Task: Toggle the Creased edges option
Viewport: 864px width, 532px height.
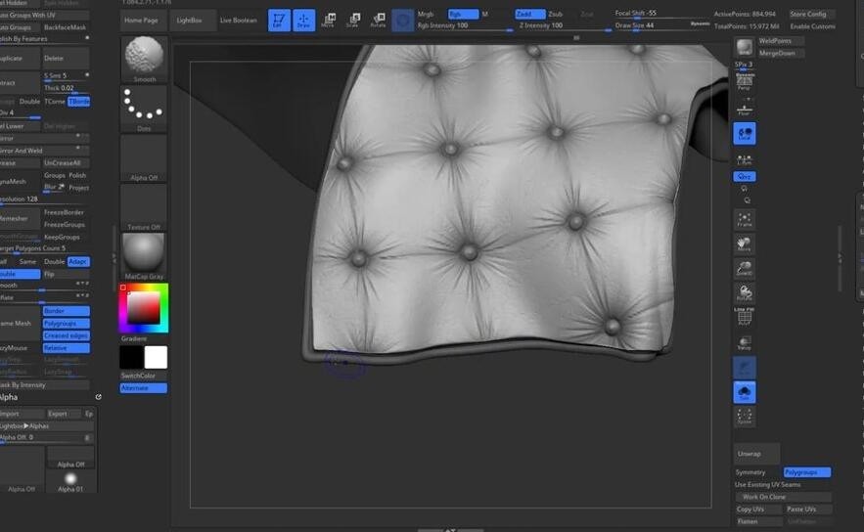Action: 67,336
